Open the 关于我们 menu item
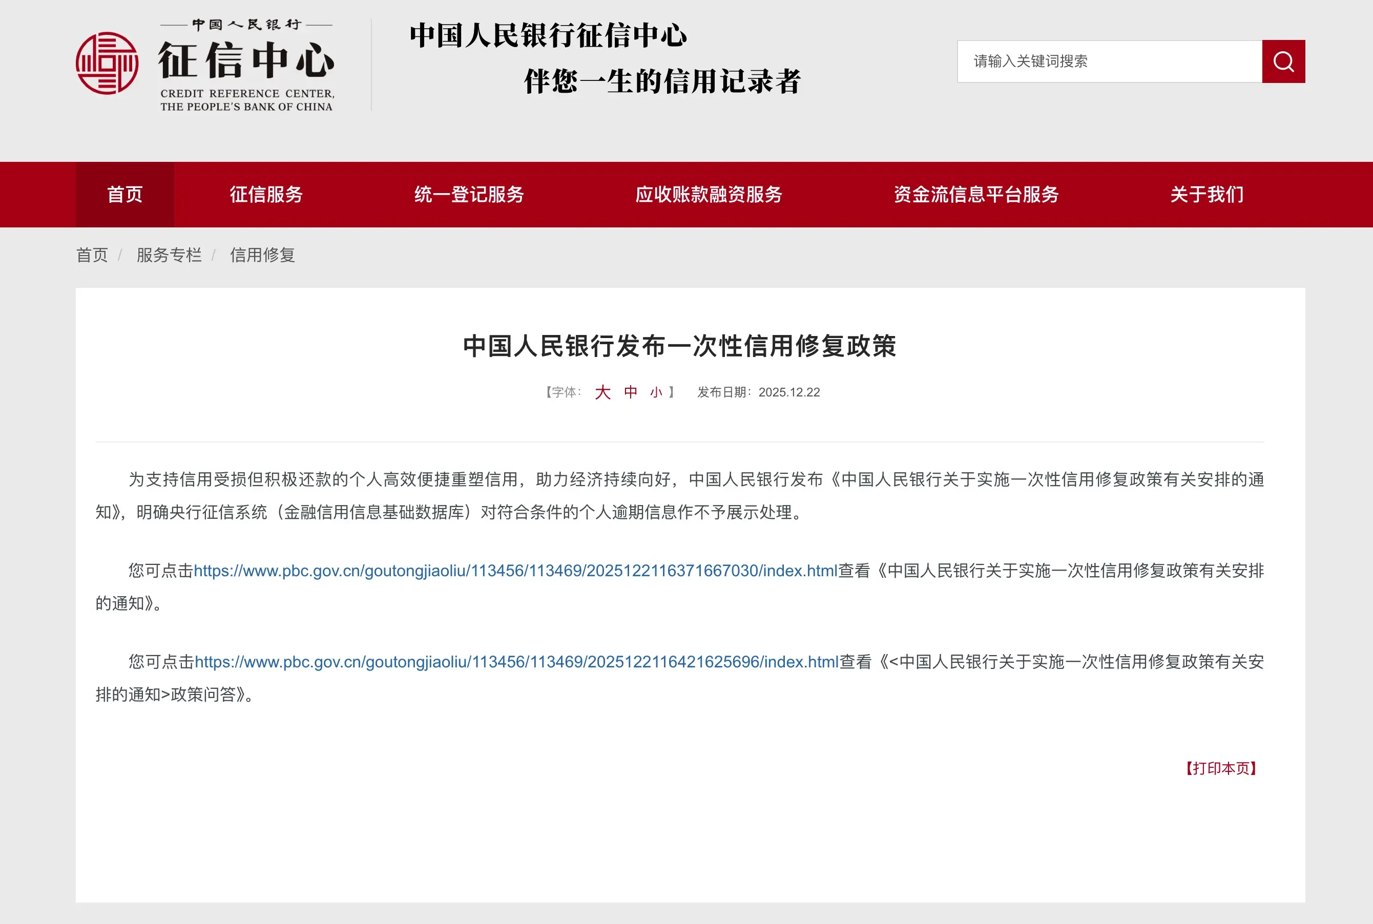The height and width of the screenshot is (924, 1373). [x=1207, y=195]
